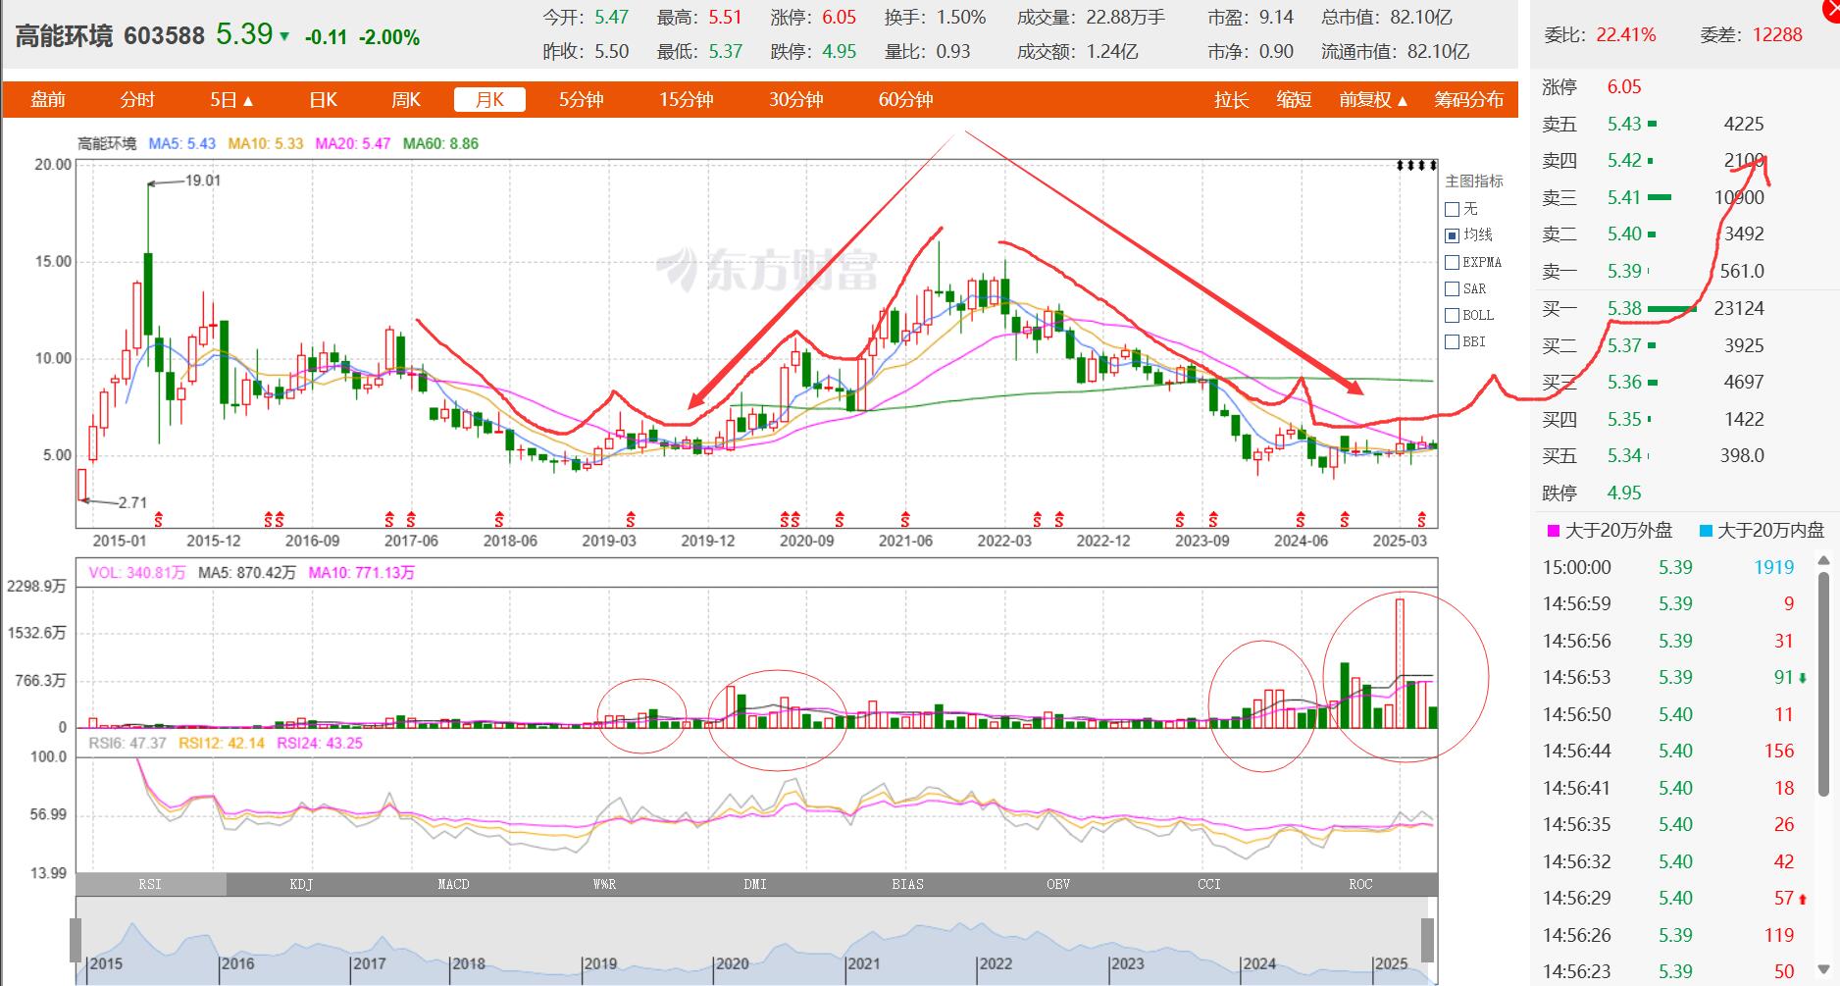1840x986 pixels.
Task: Switch sub-indicator to W%R
Action: 604,884
